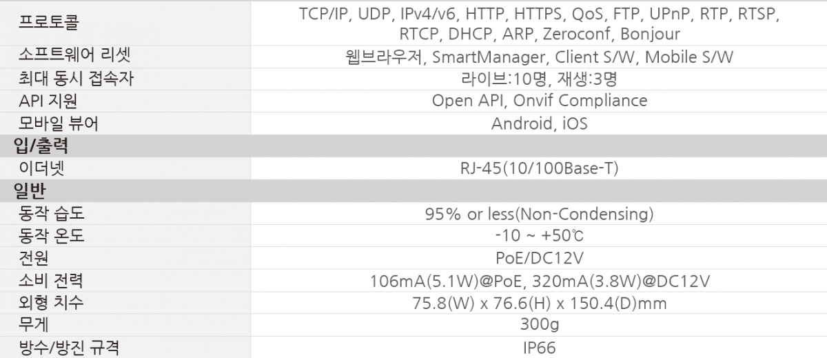Select the API 지원 label
This screenshot has height=358, width=827.
(48, 101)
